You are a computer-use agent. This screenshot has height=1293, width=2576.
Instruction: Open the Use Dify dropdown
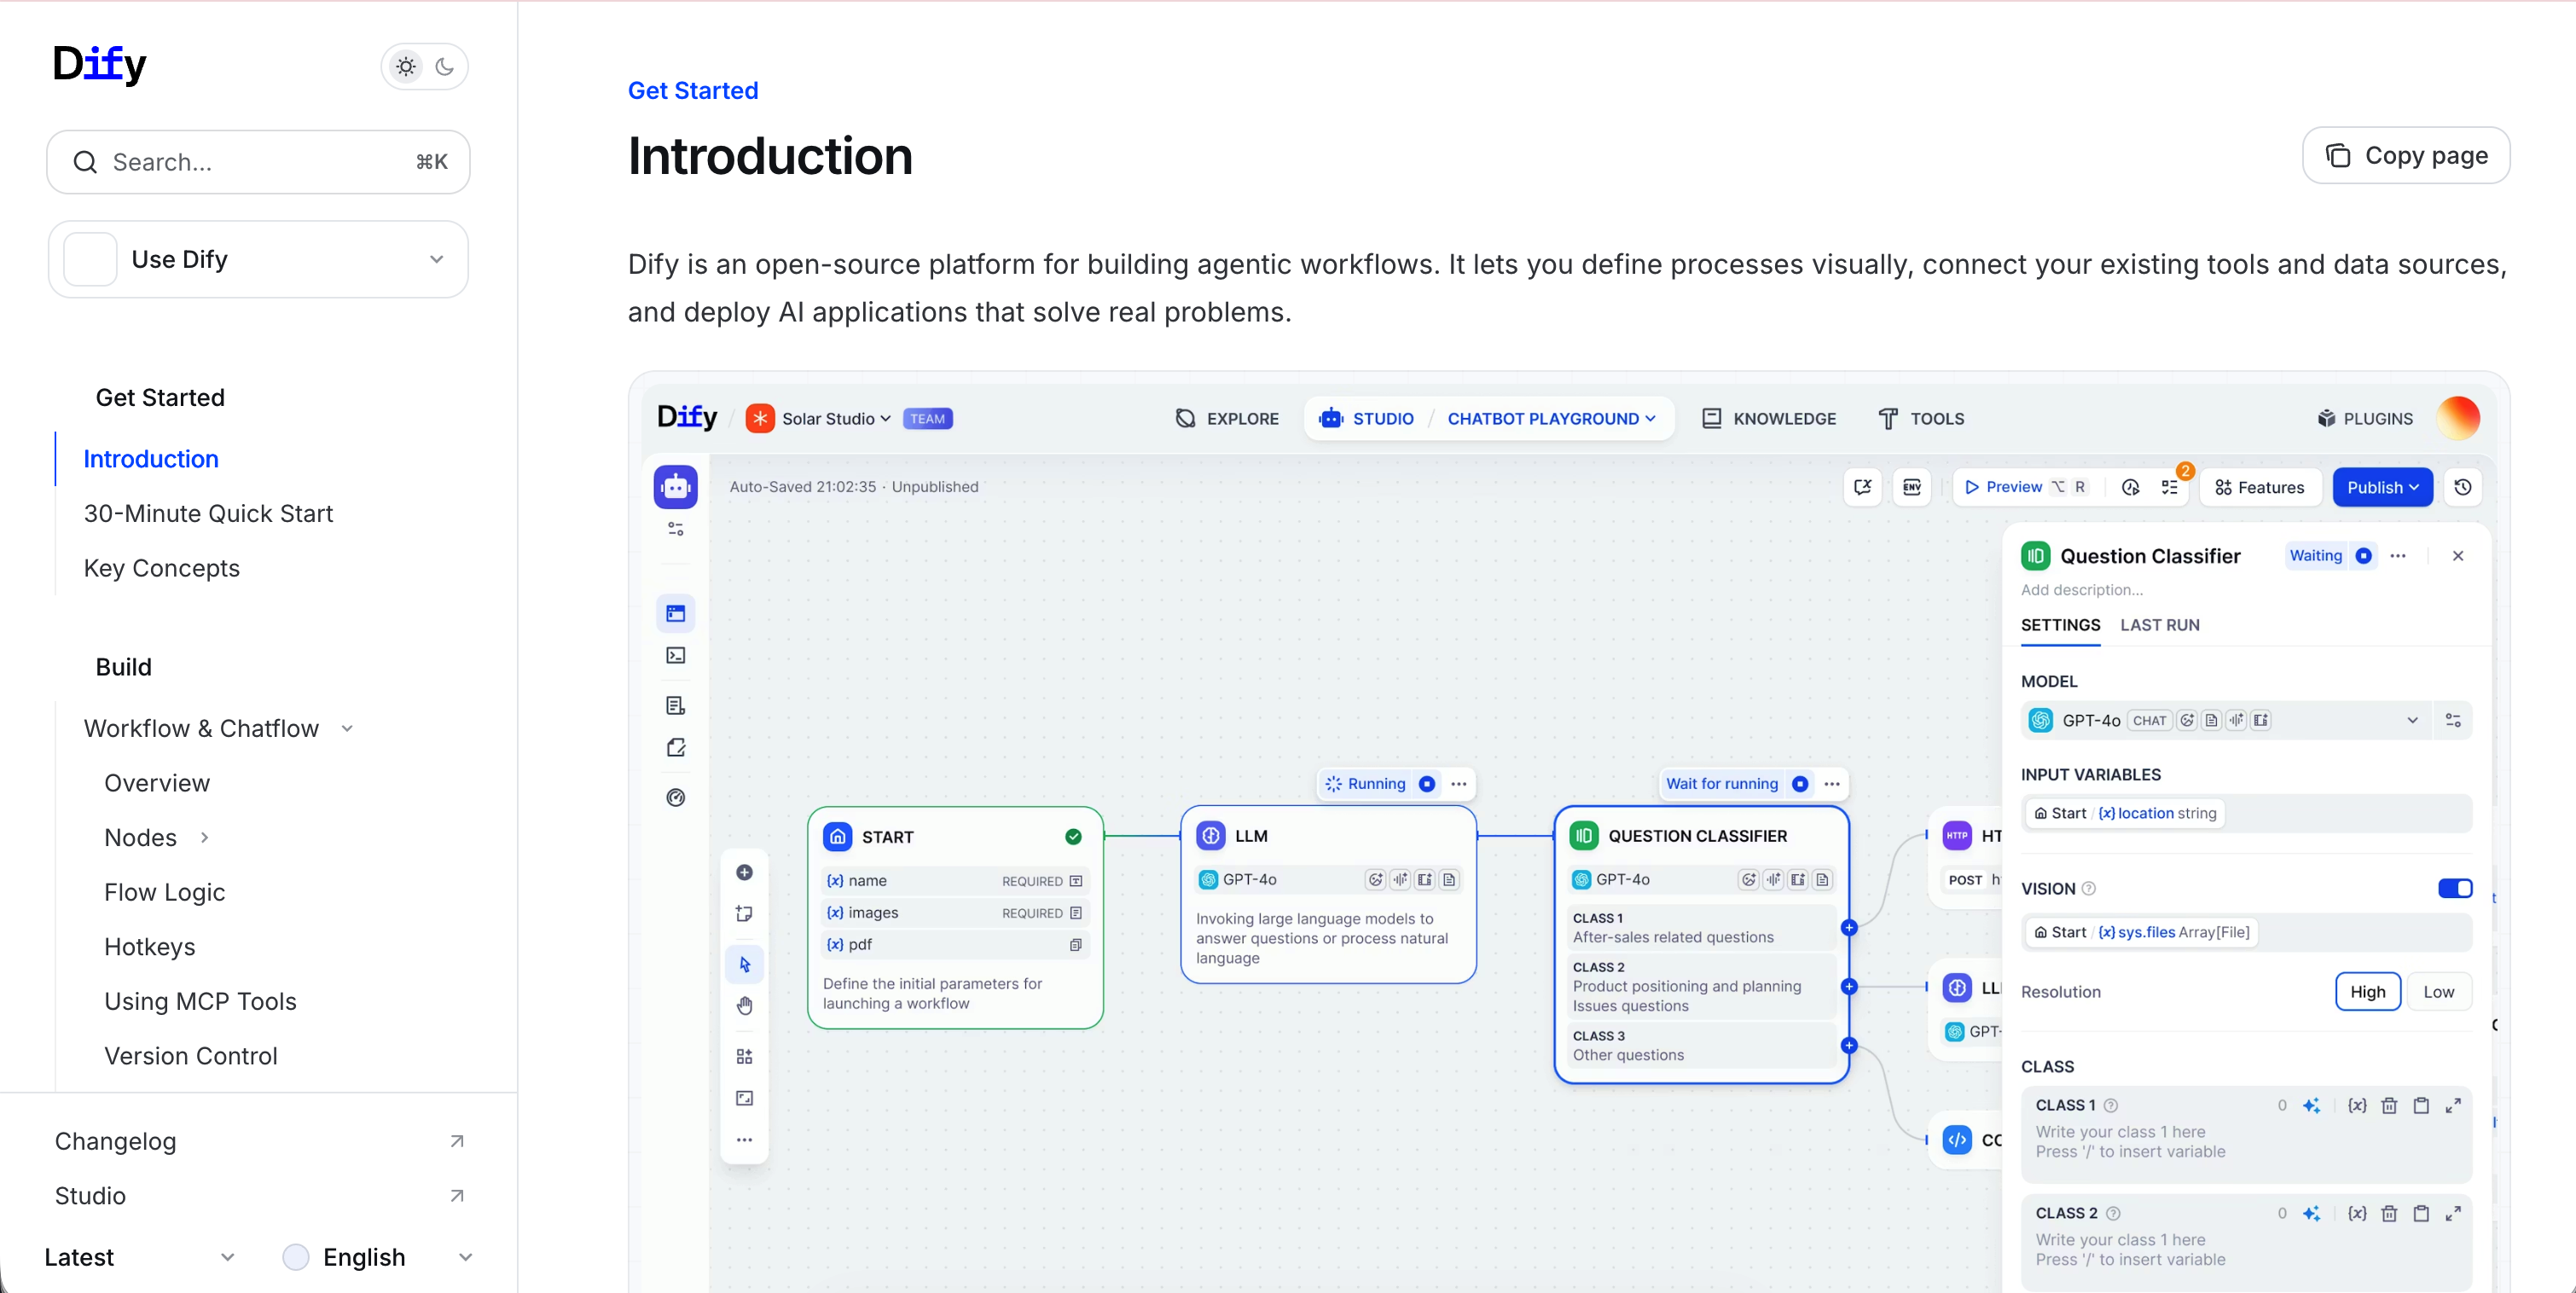258,259
